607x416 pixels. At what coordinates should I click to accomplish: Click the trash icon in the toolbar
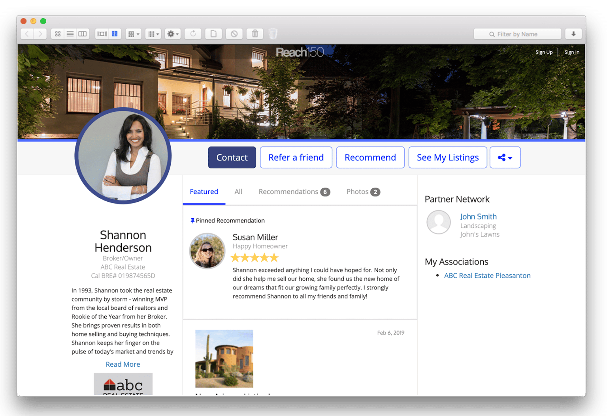255,34
